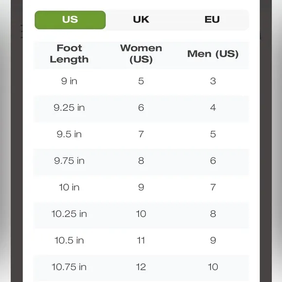Select the 9.25 in foot length cell
This screenshot has width=282, height=282.
69,108
